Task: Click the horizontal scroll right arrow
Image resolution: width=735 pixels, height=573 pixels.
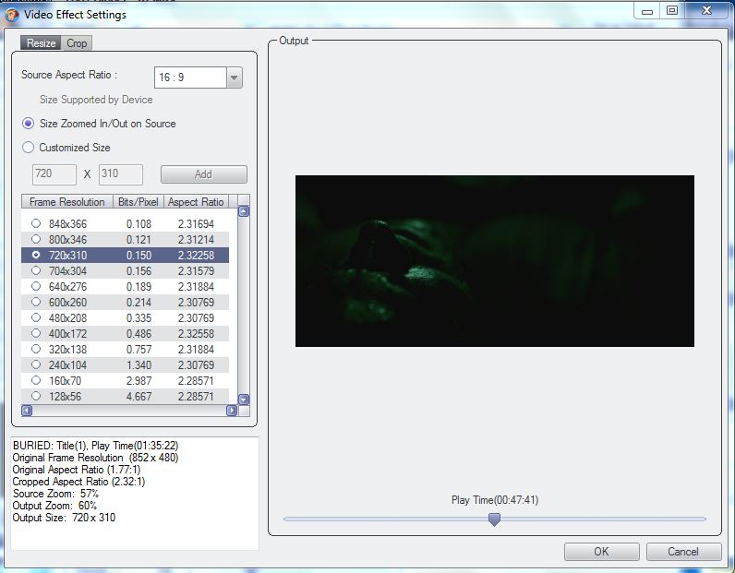Action: tap(232, 411)
